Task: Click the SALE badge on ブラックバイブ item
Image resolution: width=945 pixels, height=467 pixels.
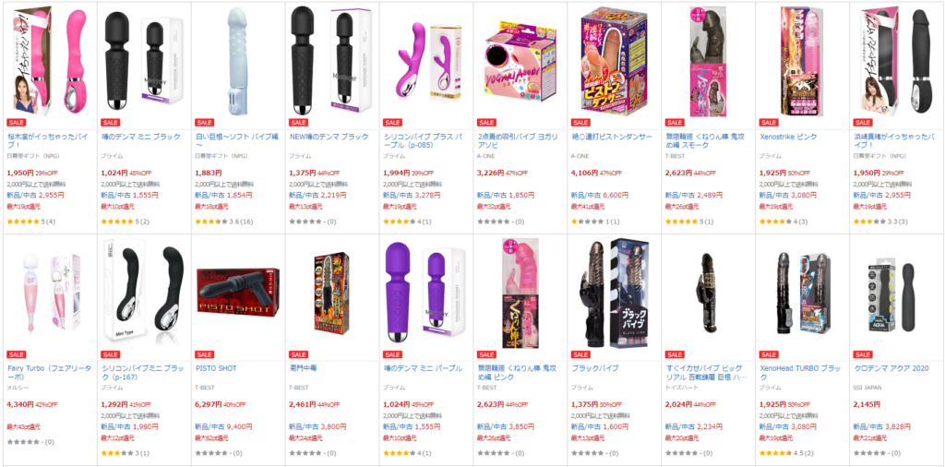Action: tap(580, 354)
